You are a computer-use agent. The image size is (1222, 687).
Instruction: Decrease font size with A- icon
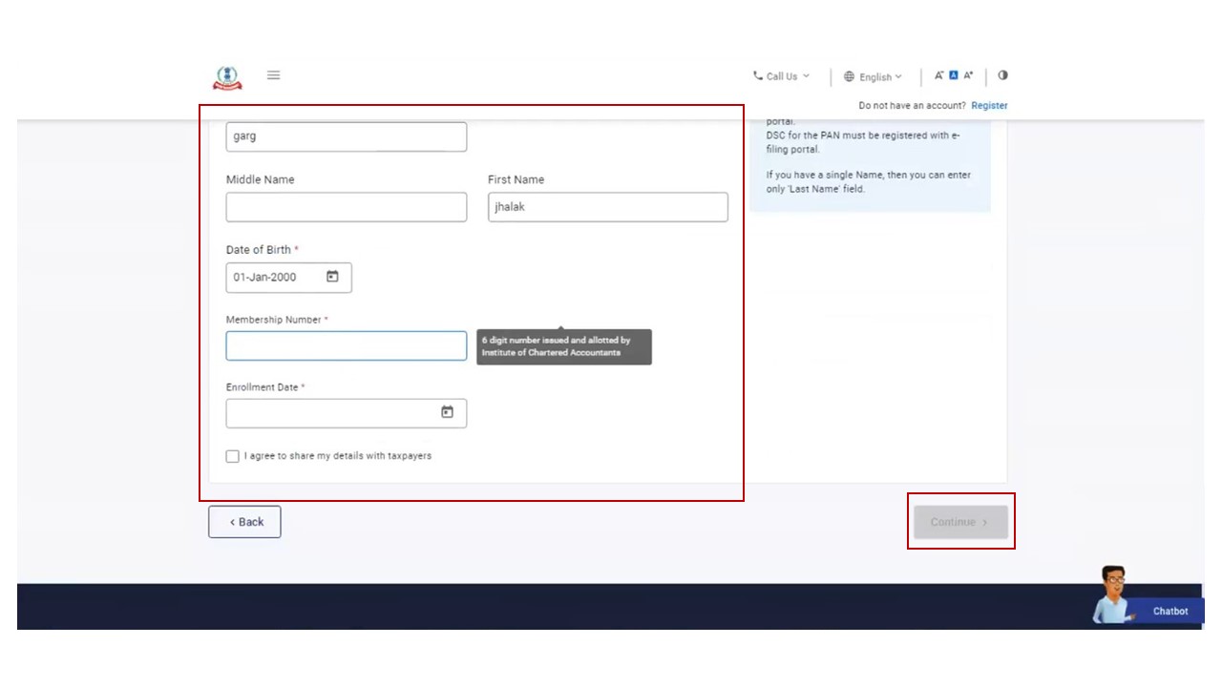938,75
